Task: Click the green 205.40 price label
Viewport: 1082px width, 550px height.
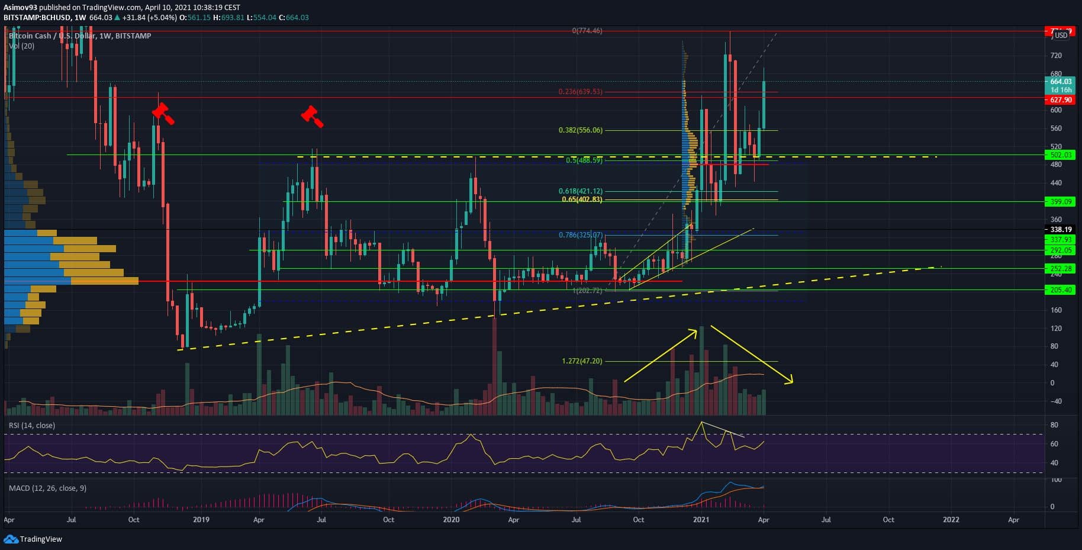Action: [1060, 290]
